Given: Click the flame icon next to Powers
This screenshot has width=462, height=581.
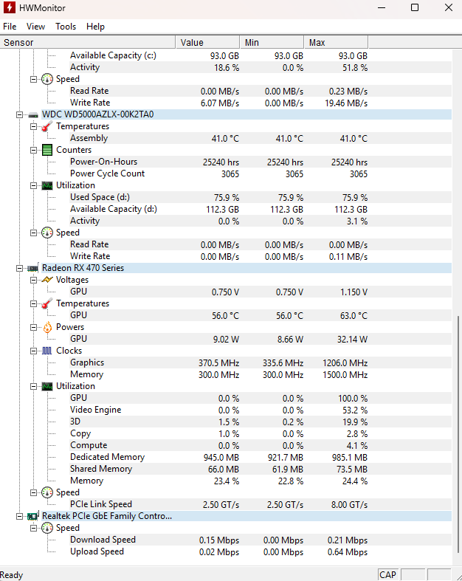Looking at the screenshot, I should (47, 327).
